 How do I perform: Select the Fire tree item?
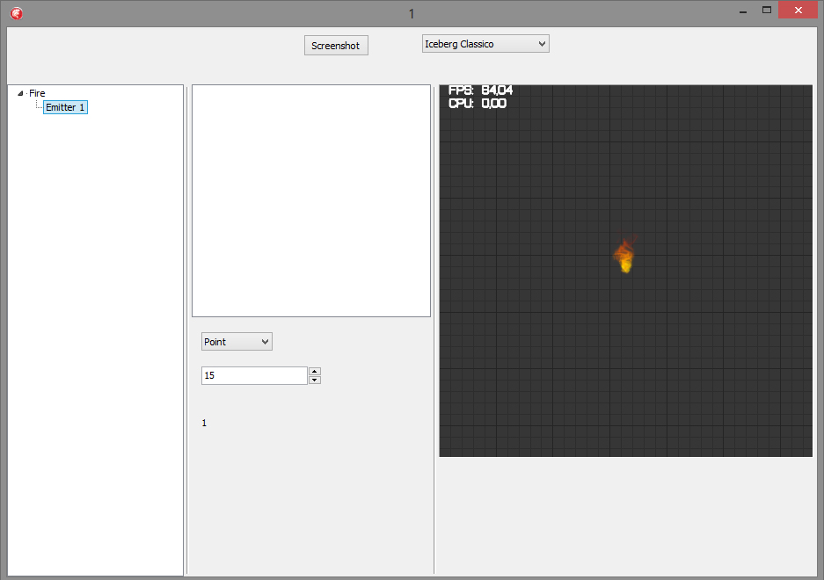[x=37, y=93]
